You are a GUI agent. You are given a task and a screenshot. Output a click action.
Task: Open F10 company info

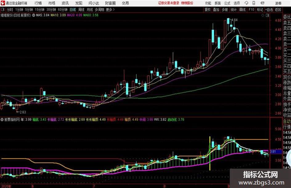click(251, 10)
